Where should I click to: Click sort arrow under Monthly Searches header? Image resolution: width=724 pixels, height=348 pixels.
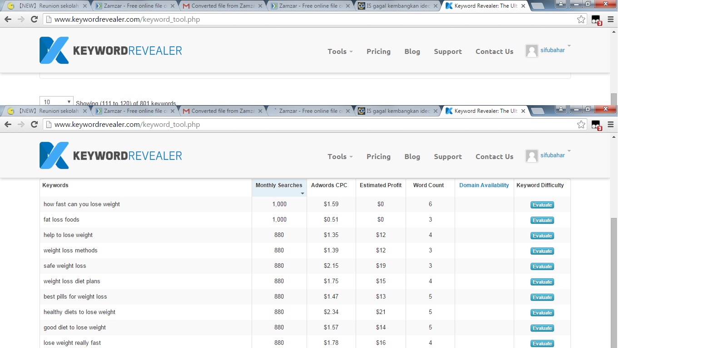point(302,193)
